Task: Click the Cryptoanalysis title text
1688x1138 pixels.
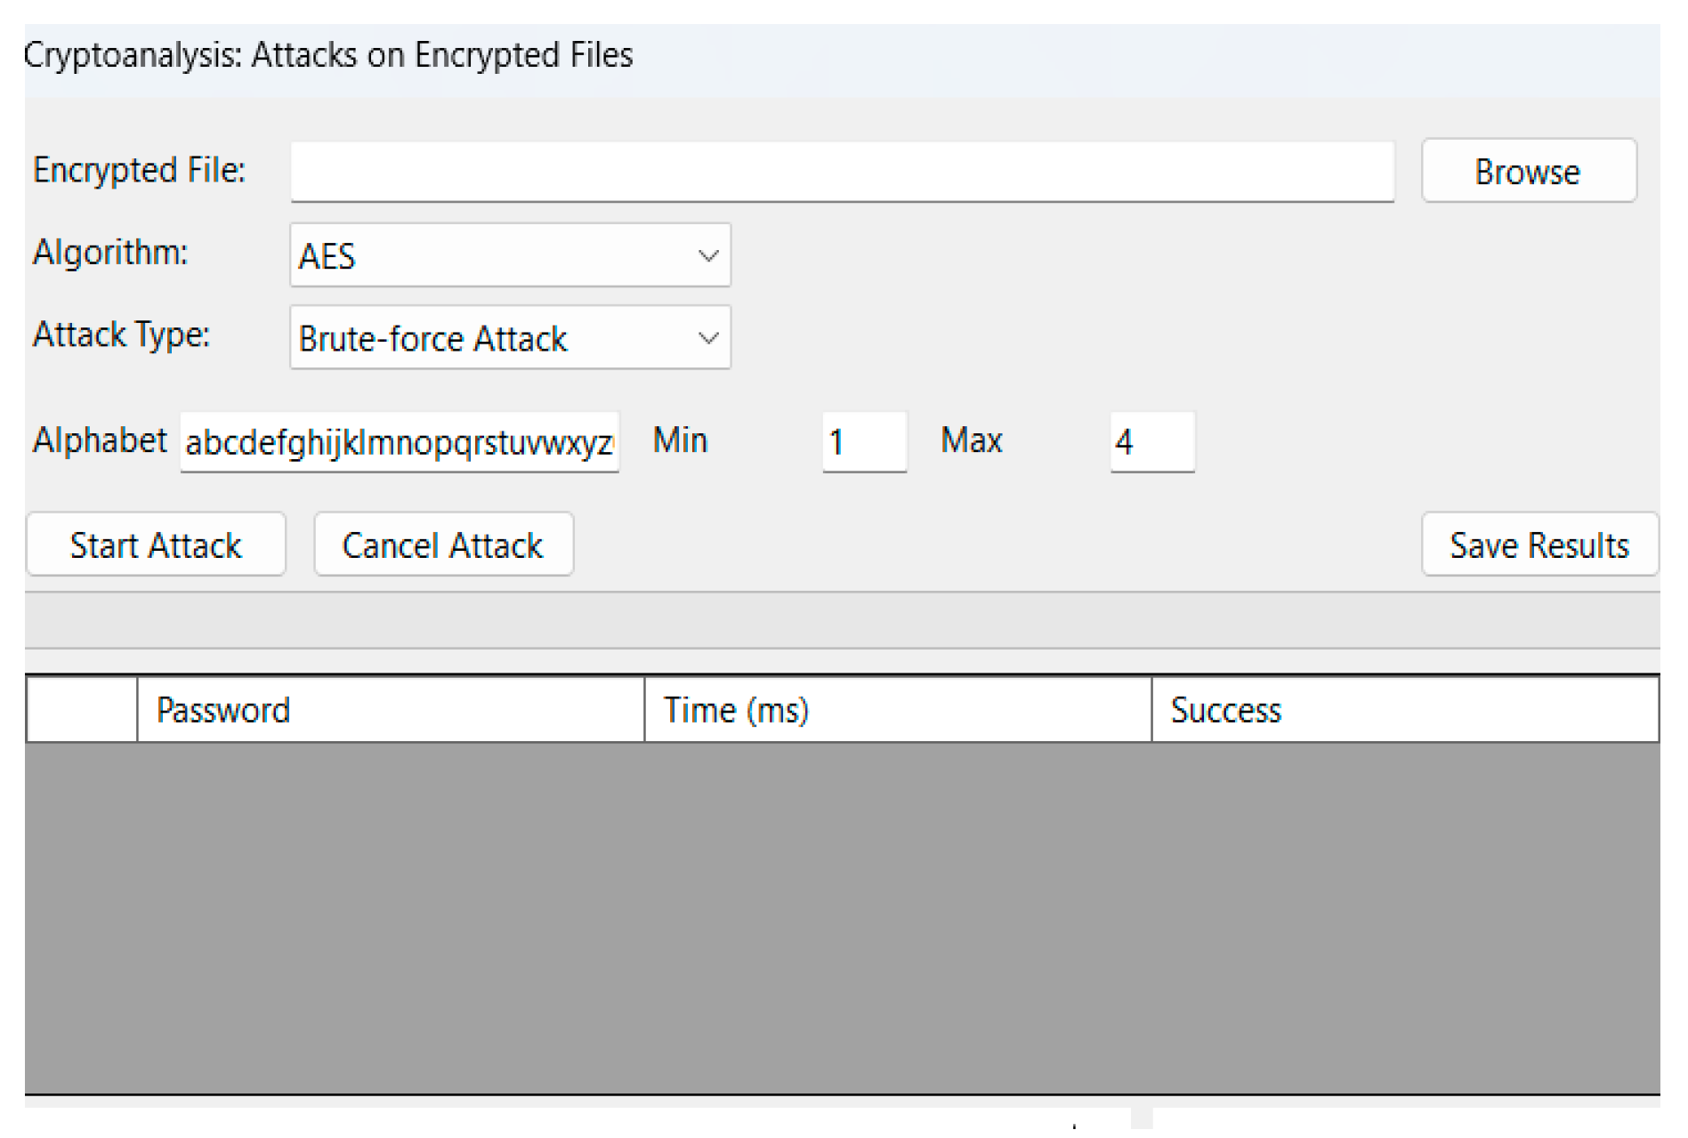Action: pos(327,55)
